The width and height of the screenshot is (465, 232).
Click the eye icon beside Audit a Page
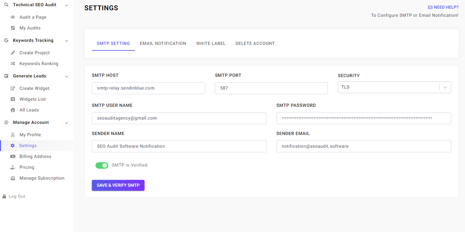13,17
